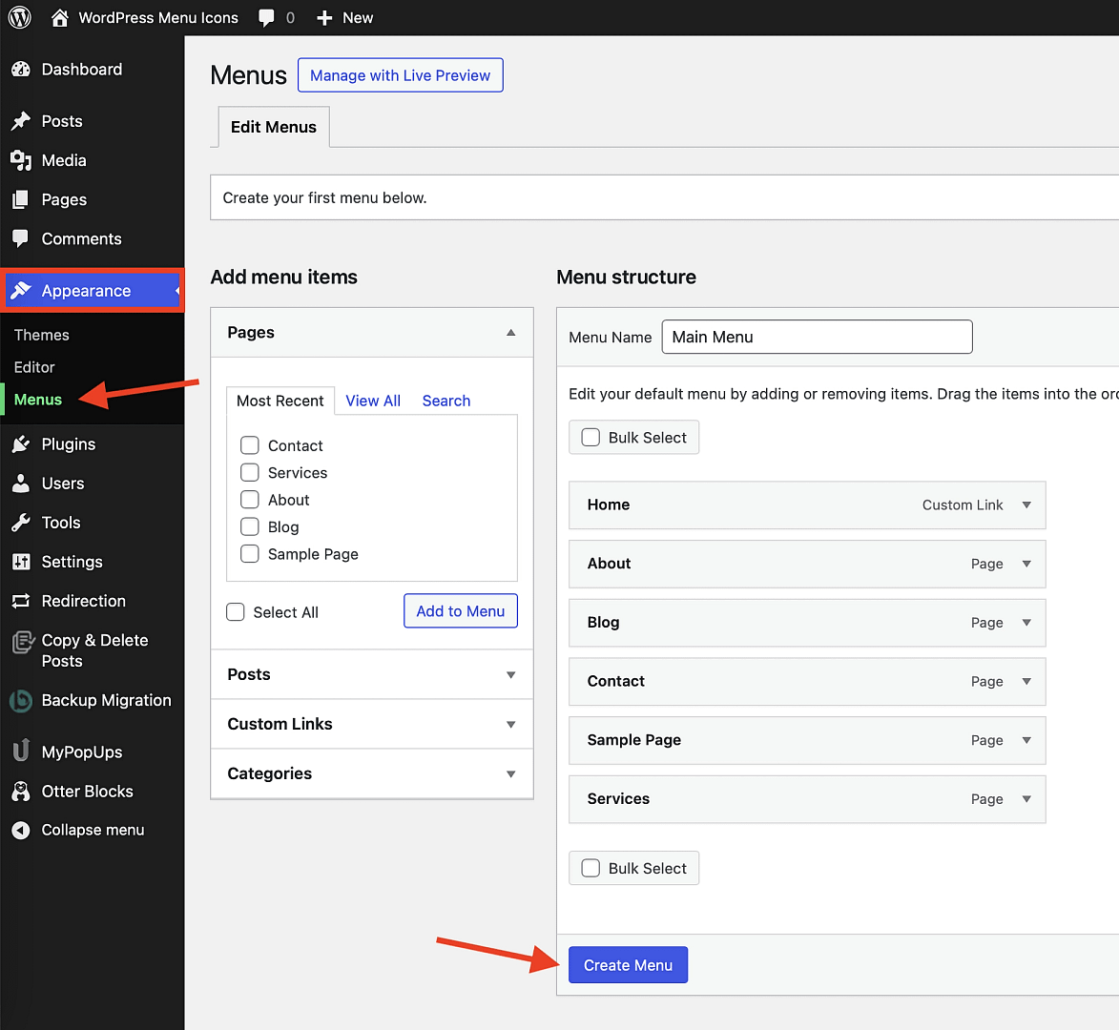Expand the Home menu item arrow
The height and width of the screenshot is (1030, 1119).
click(x=1026, y=505)
